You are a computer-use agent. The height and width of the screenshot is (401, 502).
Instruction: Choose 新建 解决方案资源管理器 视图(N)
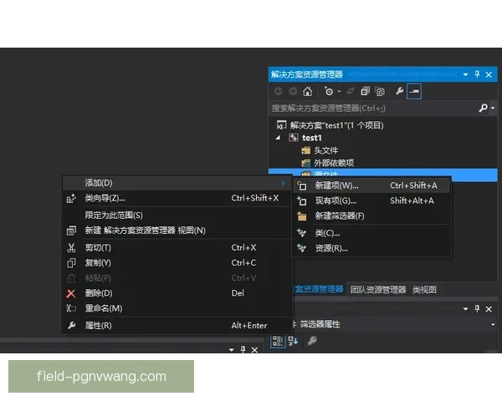click(x=177, y=231)
